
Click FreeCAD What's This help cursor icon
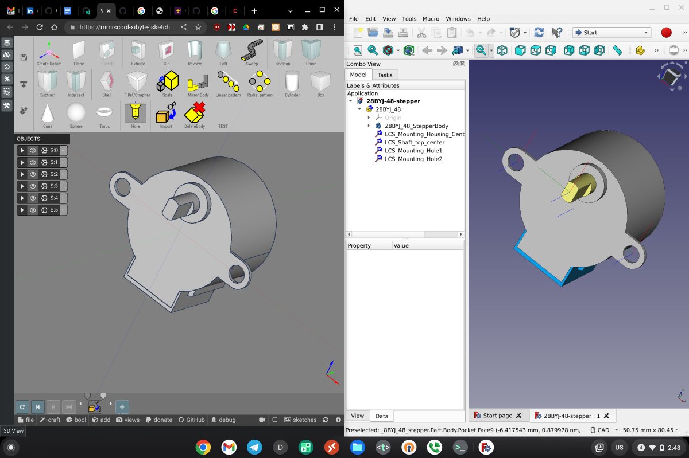556,33
